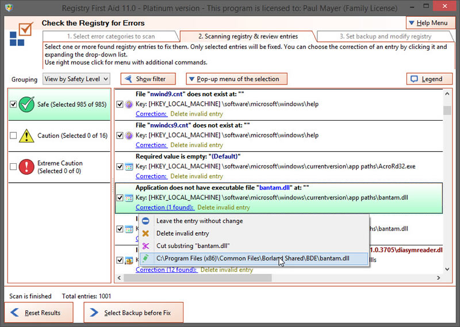The image size is (460, 327).
Task: Click the vertical scrollbar thumb
Action: point(447,110)
